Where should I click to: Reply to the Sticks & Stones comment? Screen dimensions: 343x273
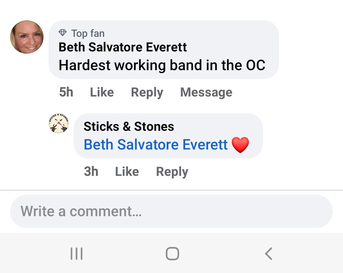click(172, 172)
